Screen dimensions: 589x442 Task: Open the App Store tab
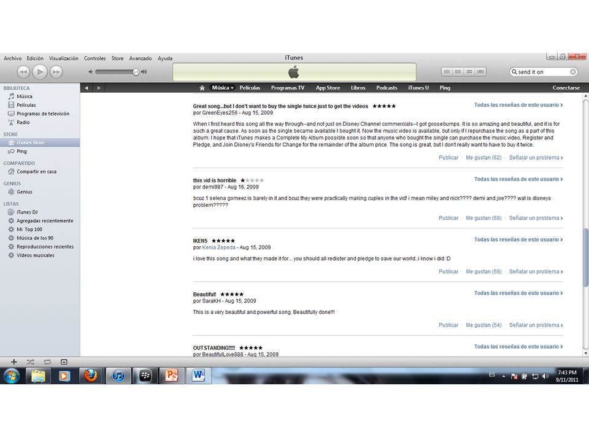point(328,88)
